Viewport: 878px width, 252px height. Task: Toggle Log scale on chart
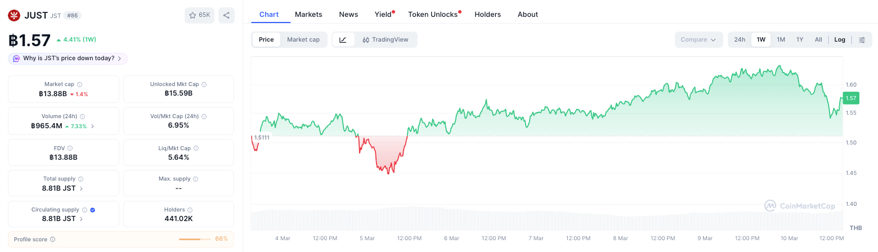coord(840,39)
